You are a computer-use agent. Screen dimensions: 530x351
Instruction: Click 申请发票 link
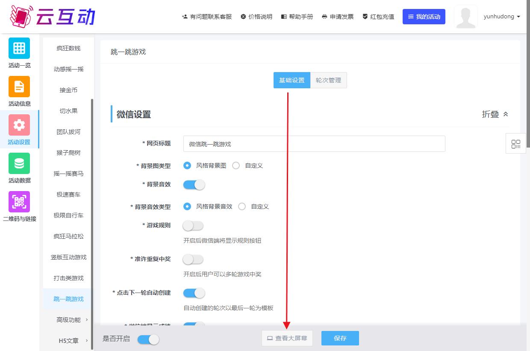[x=338, y=17]
